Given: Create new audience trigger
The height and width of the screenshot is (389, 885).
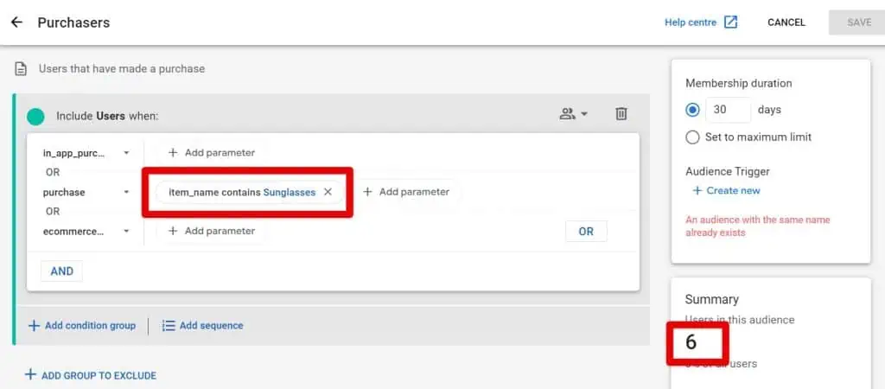Looking at the screenshot, I should (x=726, y=190).
